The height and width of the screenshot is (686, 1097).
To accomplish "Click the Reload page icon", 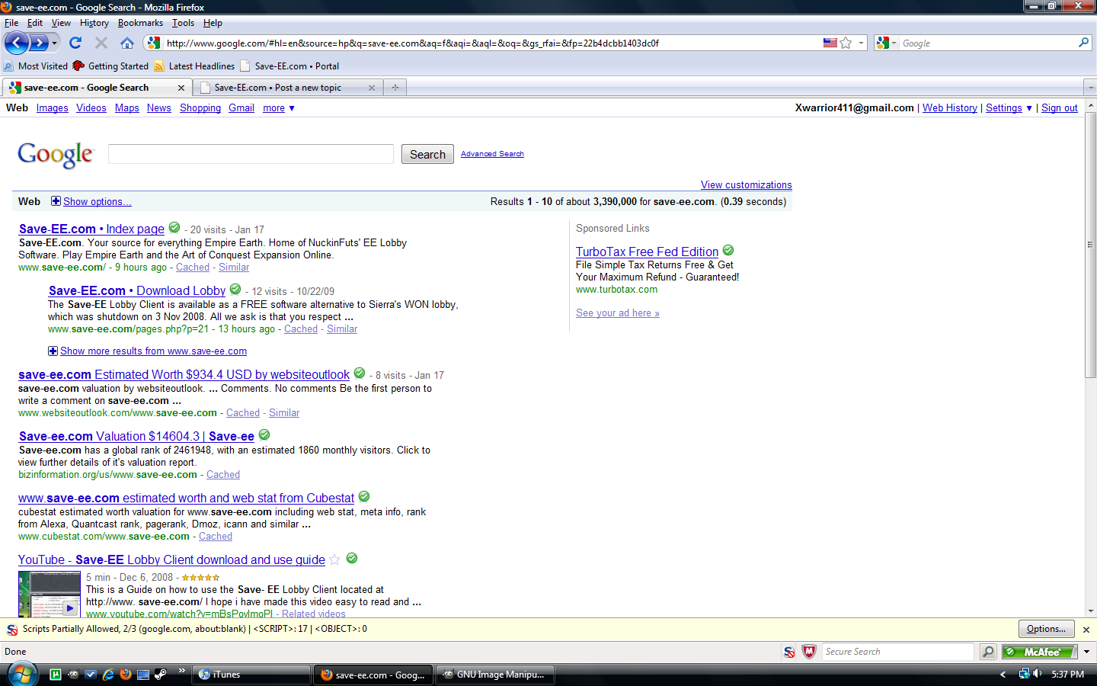I will pos(75,43).
